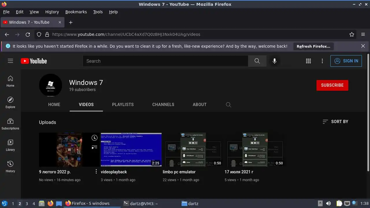Click the 'videoplayback' title link

[114, 172]
